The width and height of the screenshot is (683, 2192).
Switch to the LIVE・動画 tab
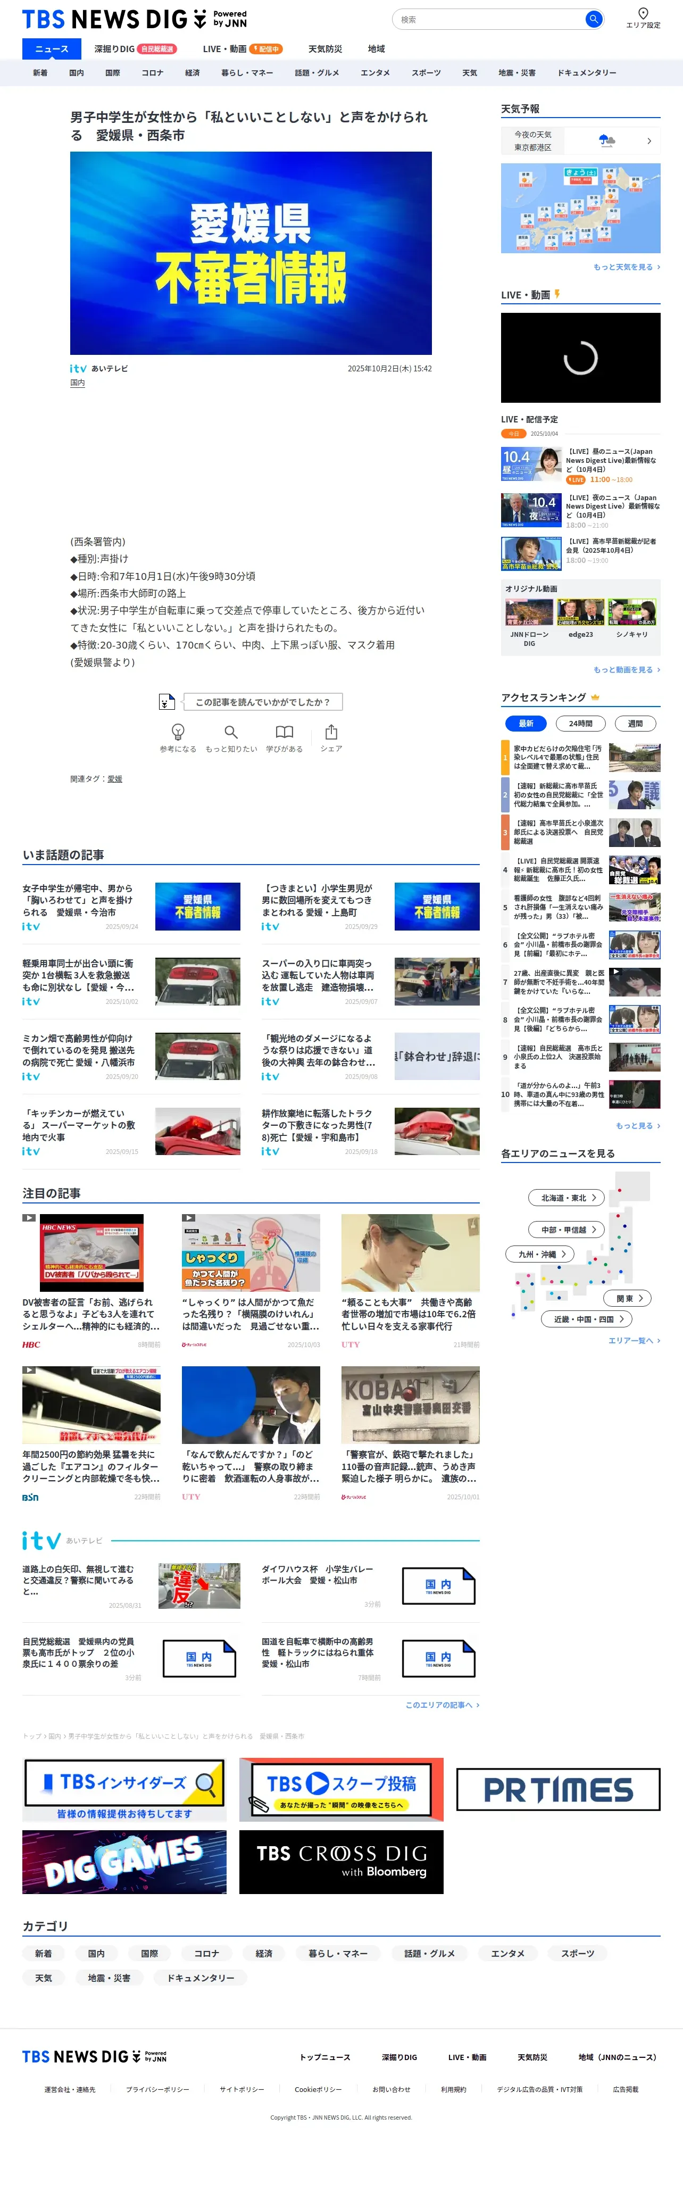coord(241,48)
